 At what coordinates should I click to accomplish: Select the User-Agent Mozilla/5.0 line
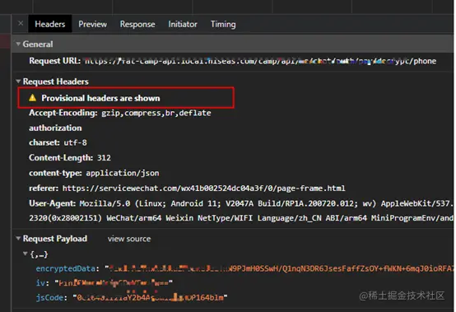pyautogui.click(x=241, y=203)
